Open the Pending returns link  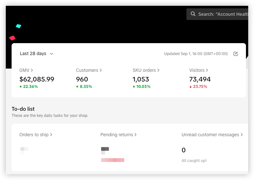click(118, 135)
